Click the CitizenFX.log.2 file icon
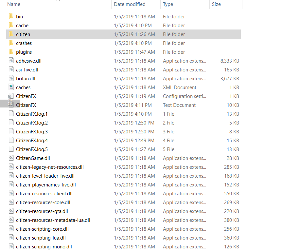The height and width of the screenshot is (252, 299). (x=11, y=123)
